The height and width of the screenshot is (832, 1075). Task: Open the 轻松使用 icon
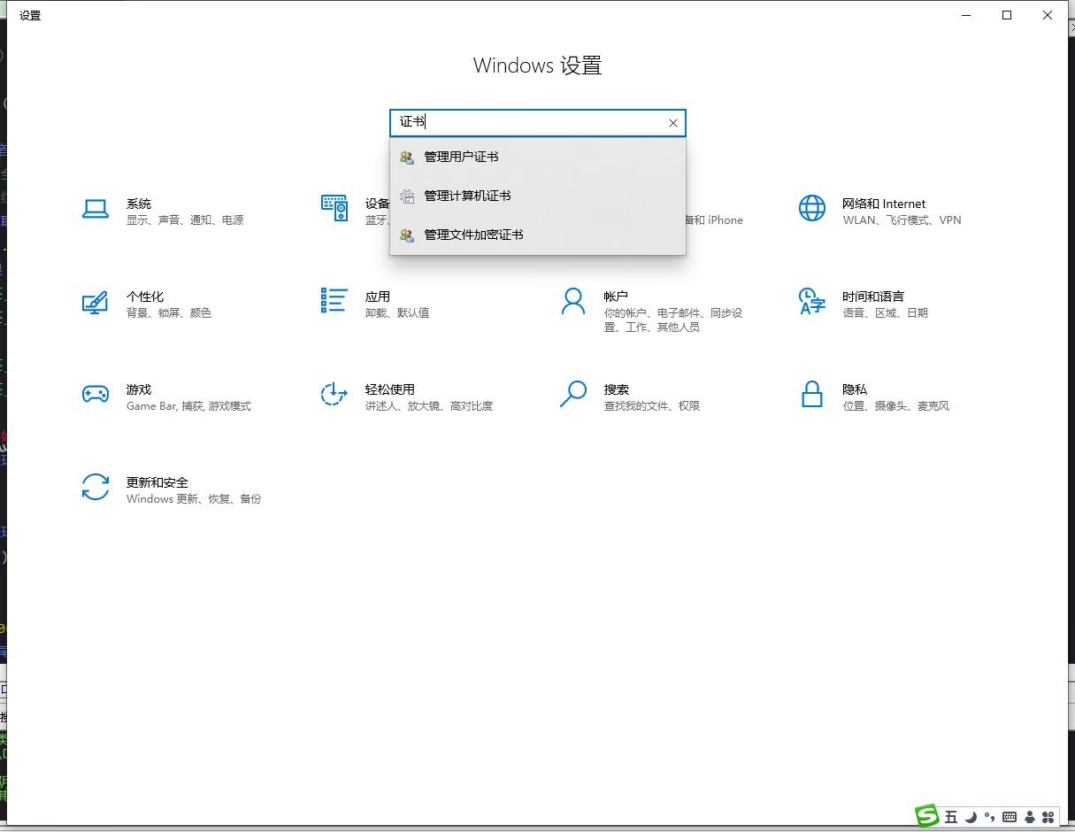(334, 395)
